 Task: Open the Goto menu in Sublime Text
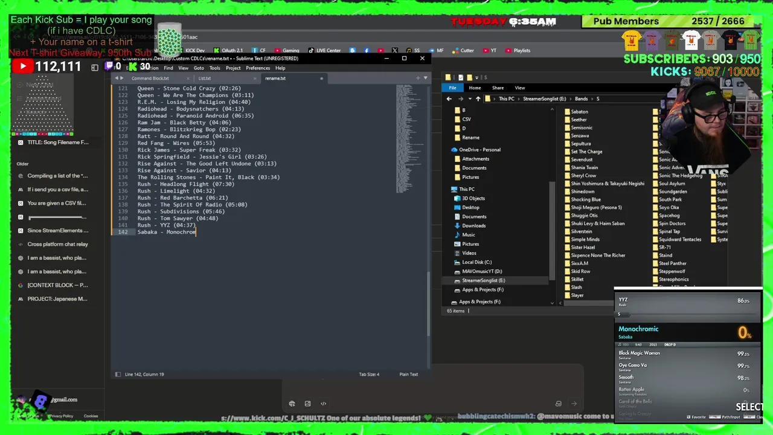click(x=199, y=68)
